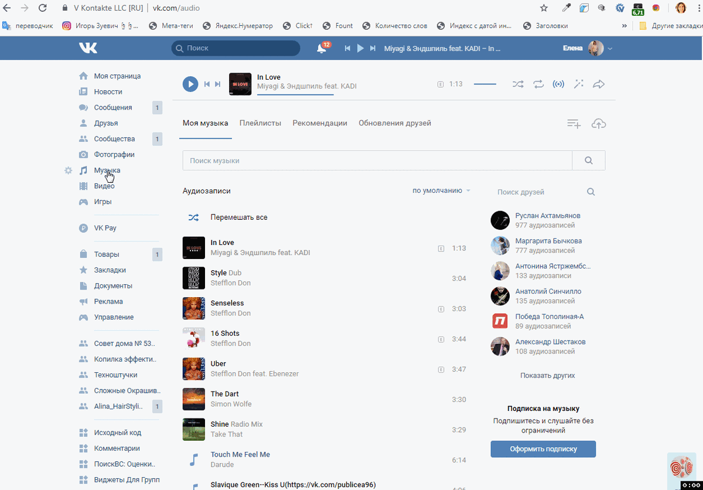Click the add playlist icon

coord(574,124)
